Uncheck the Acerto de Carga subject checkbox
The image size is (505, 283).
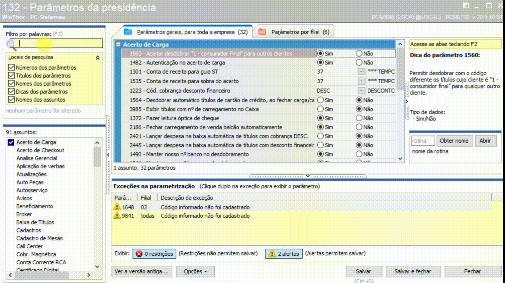(x=11, y=142)
